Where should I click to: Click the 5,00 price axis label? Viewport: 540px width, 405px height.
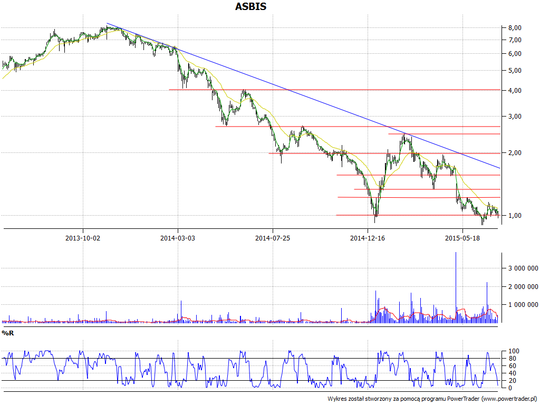[515, 71]
